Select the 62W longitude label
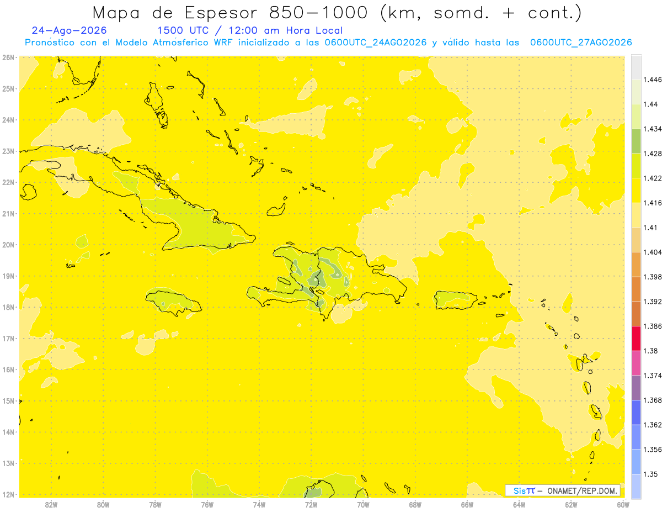662x512 pixels. click(x=572, y=504)
